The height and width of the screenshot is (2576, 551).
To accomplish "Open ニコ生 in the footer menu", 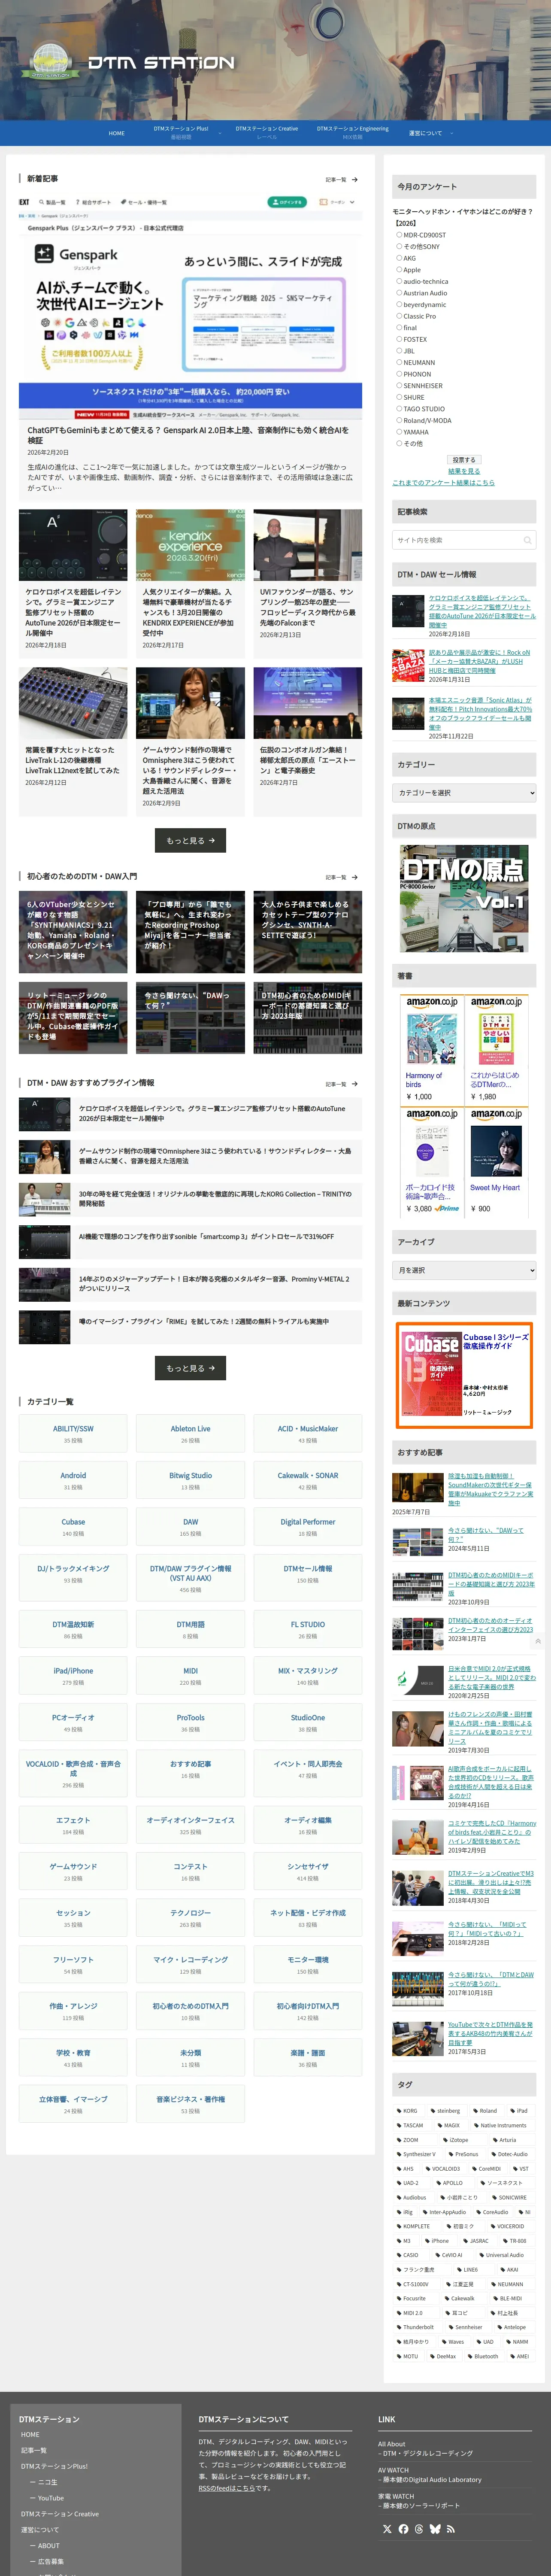I will (x=47, y=2482).
